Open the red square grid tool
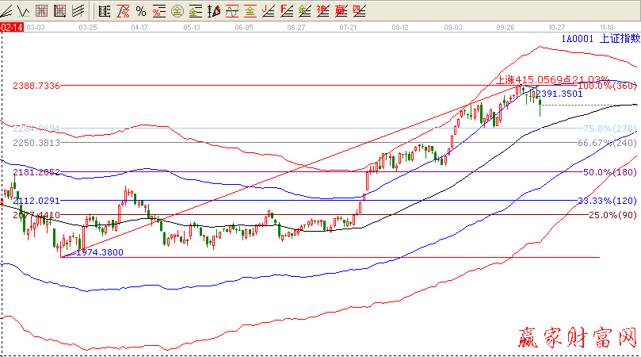This screenshot has height=357, width=641. pyautogui.click(x=43, y=11)
